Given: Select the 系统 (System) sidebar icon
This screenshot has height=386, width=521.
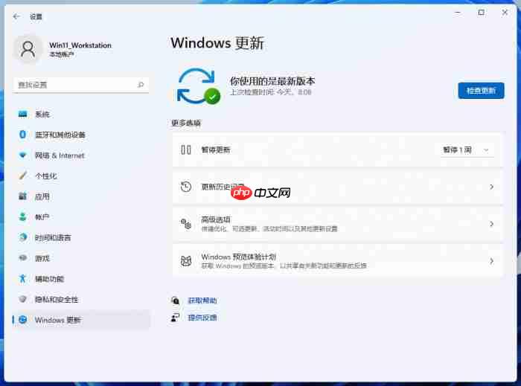Looking at the screenshot, I should click(x=22, y=115).
